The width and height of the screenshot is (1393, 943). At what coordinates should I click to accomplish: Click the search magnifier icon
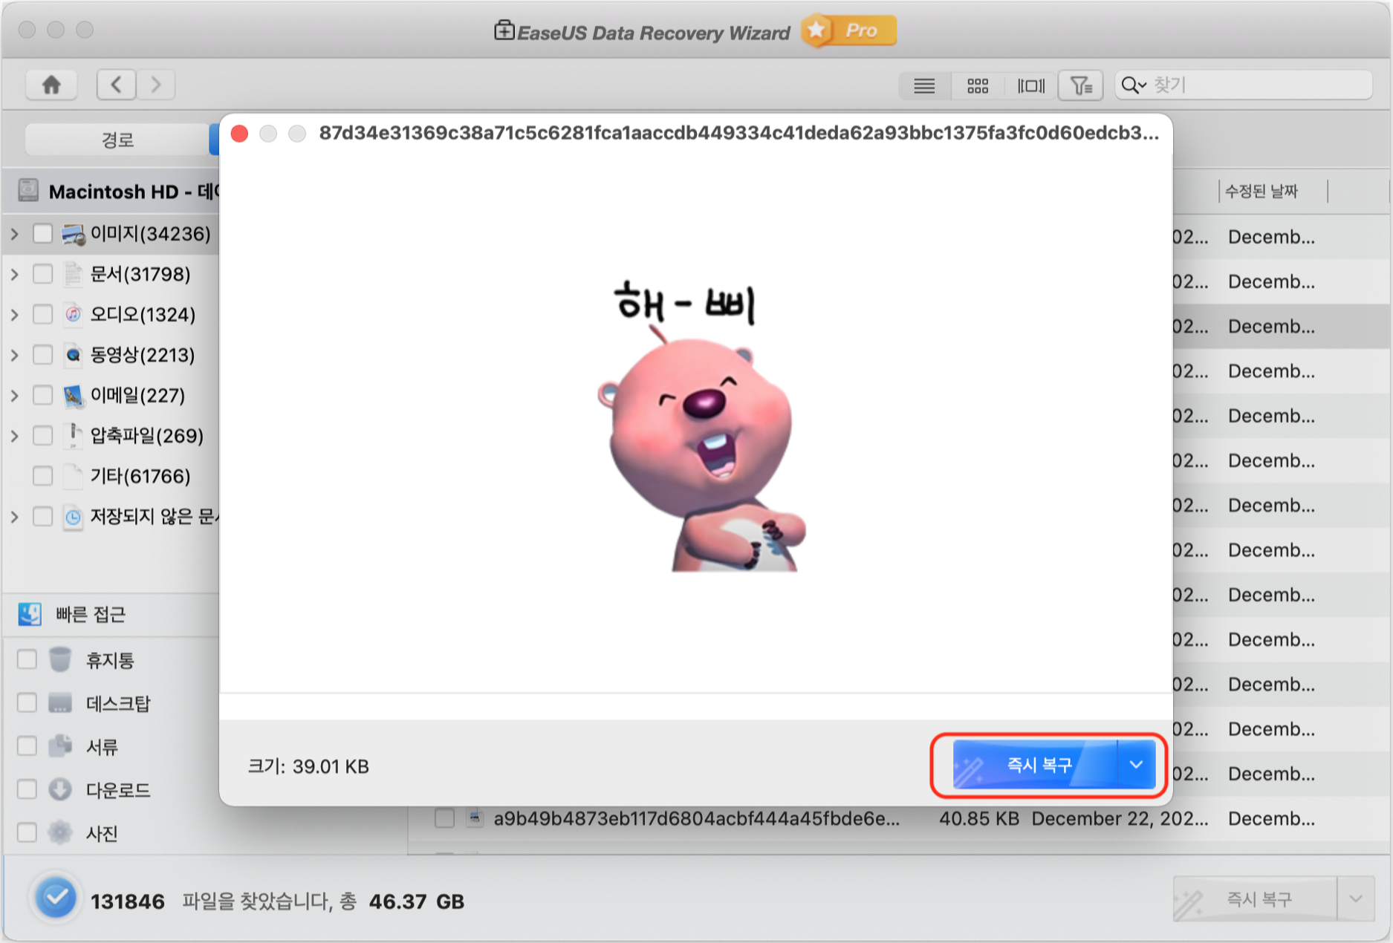point(1132,85)
